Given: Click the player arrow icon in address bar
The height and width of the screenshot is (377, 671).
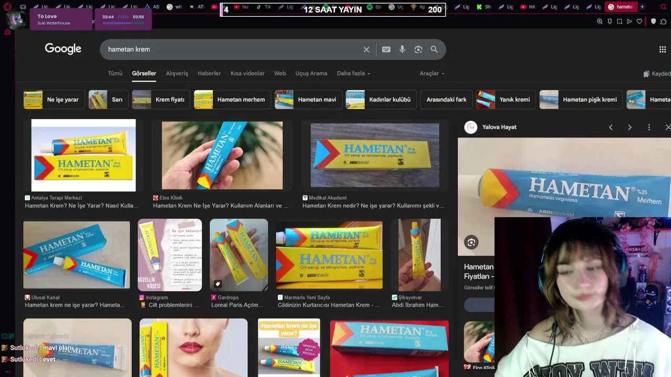Looking at the screenshot, I should [630, 21].
